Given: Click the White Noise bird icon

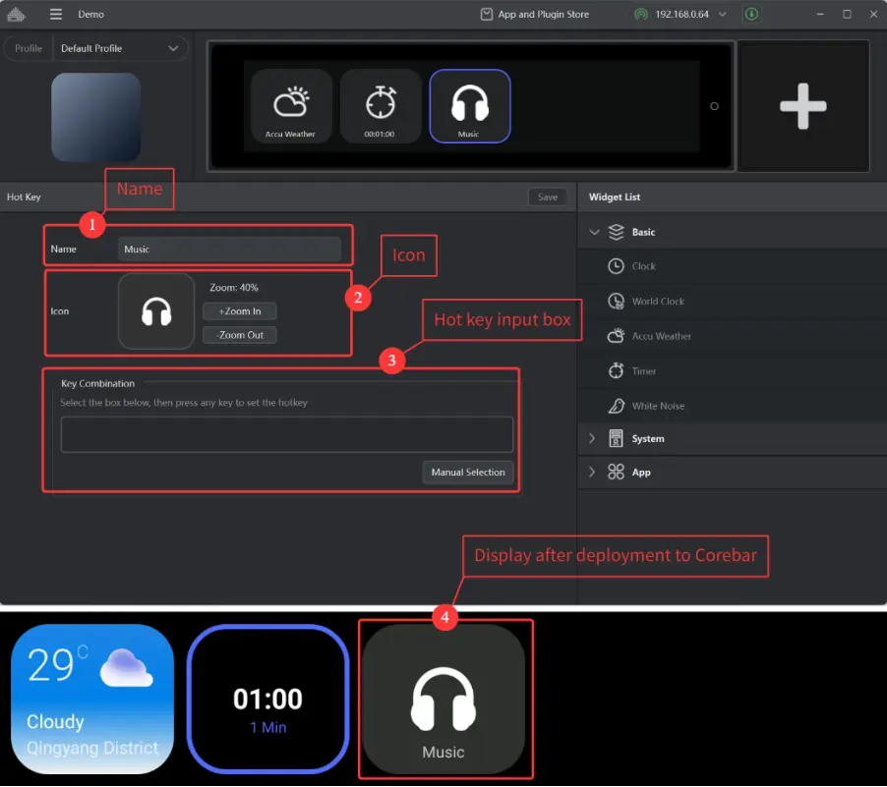Looking at the screenshot, I should coord(616,406).
